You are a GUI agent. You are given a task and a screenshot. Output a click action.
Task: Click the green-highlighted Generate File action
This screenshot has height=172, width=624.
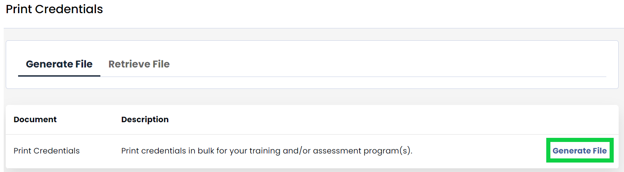pyautogui.click(x=579, y=151)
